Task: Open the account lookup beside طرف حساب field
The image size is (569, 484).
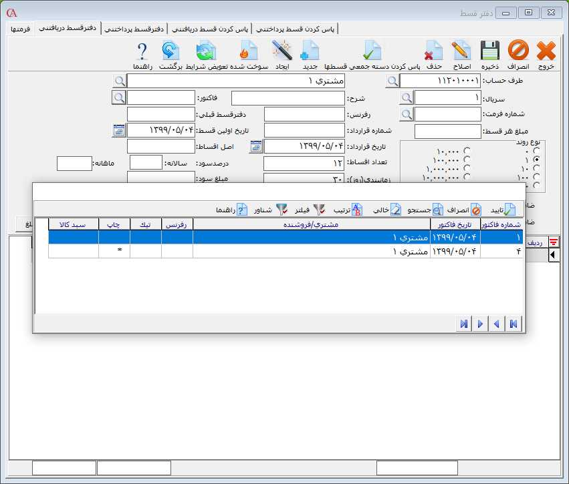Action: point(392,81)
